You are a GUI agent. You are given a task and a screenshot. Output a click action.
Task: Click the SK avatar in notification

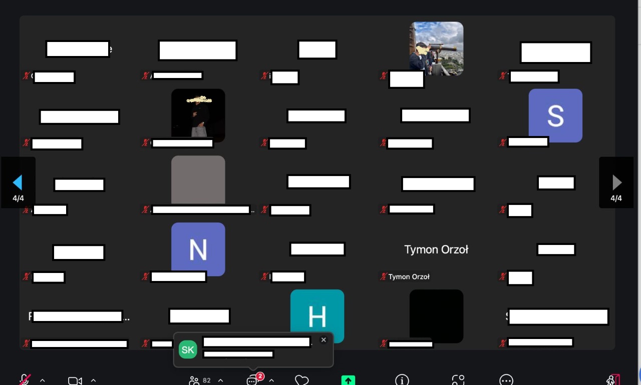[188, 350]
